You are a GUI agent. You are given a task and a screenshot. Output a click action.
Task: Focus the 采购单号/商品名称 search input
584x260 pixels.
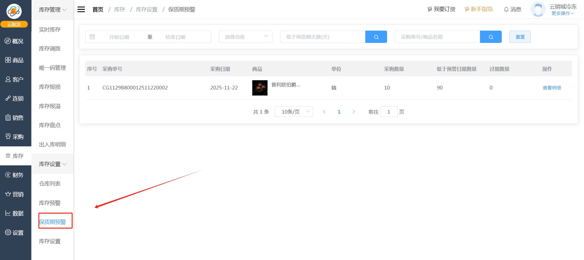(437, 37)
